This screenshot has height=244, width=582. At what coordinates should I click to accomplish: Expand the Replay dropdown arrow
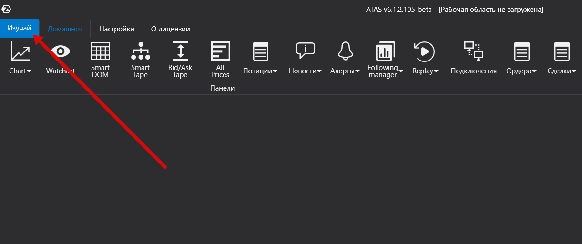coord(436,71)
